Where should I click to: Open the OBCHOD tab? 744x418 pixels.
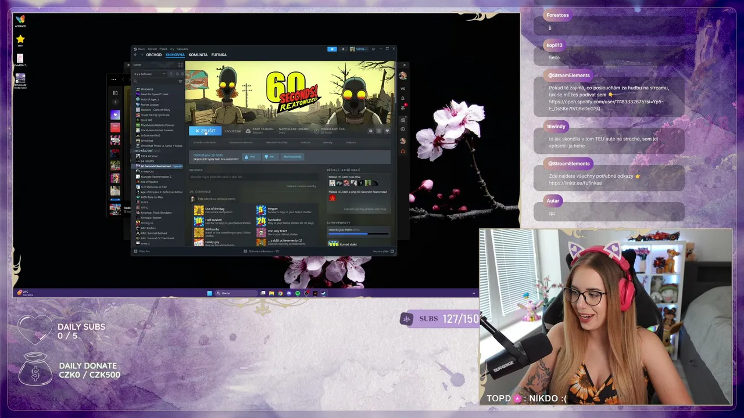[154, 55]
